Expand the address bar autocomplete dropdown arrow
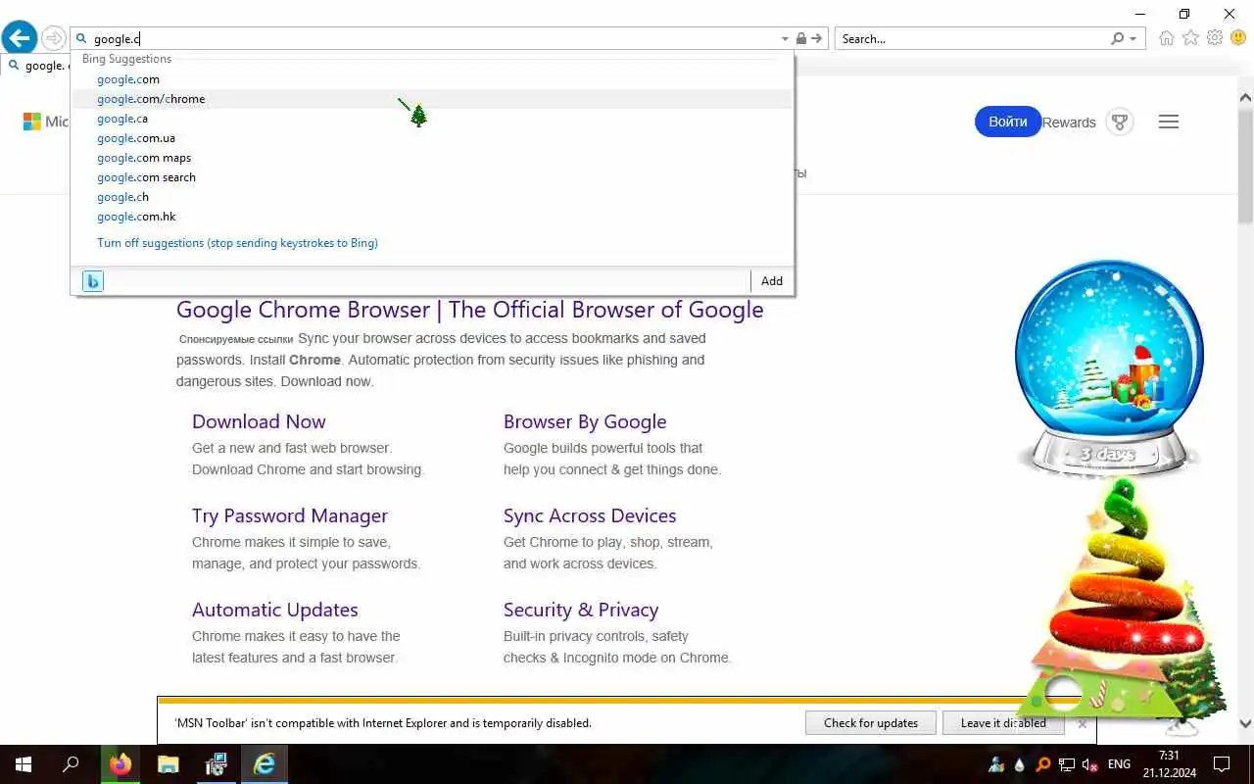 coord(785,39)
